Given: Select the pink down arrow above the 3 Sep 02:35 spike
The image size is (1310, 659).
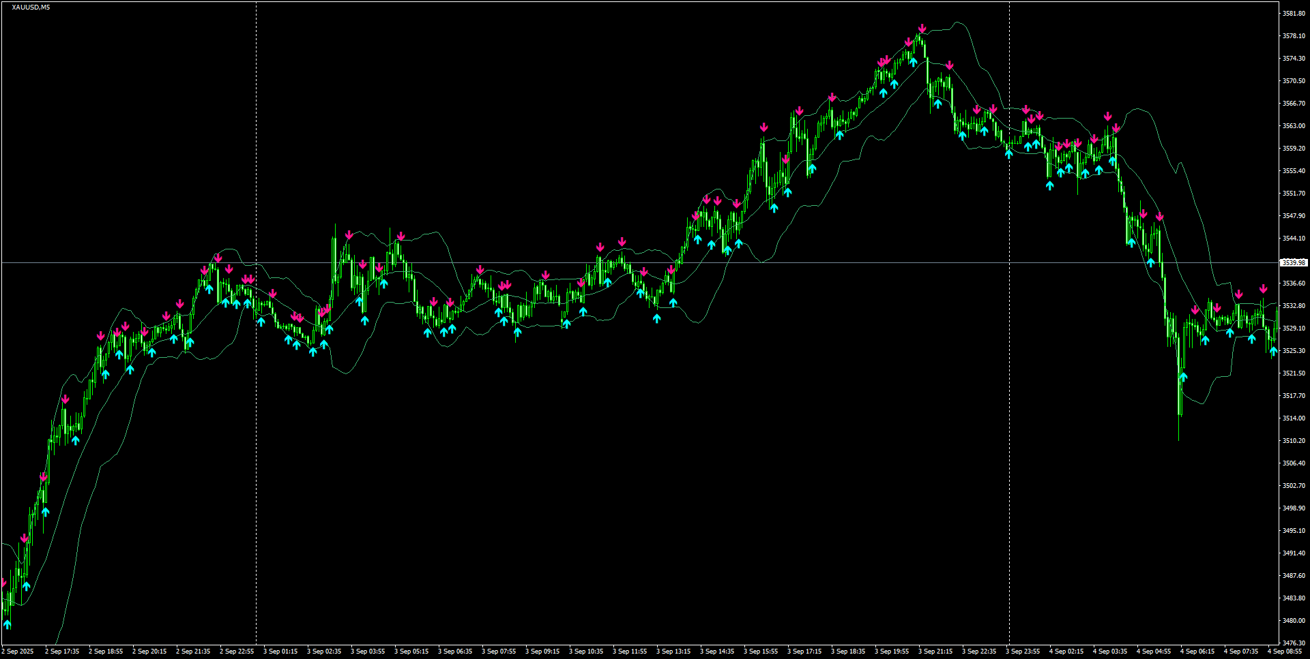Looking at the screenshot, I should [350, 233].
